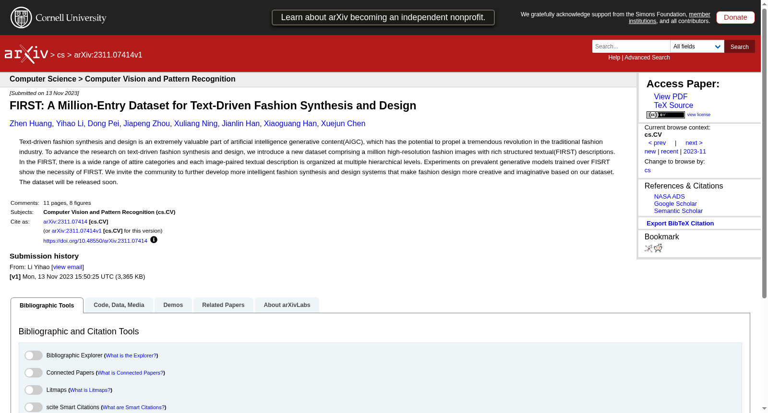Open Advanced Search link
Image resolution: width=768 pixels, height=413 pixels.
647,58
